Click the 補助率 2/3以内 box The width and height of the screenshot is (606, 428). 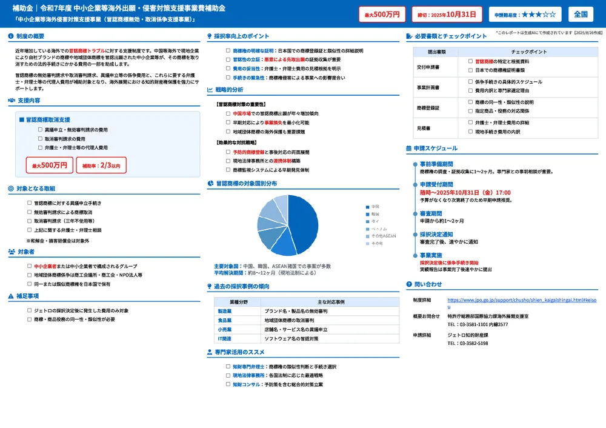pyautogui.click(x=101, y=166)
